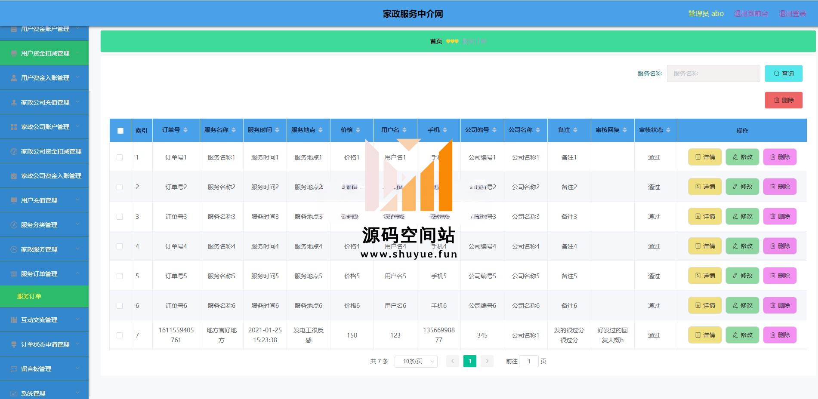Click the sort arrows beside 订单号 column
This screenshot has width=818, height=399.
click(x=185, y=130)
